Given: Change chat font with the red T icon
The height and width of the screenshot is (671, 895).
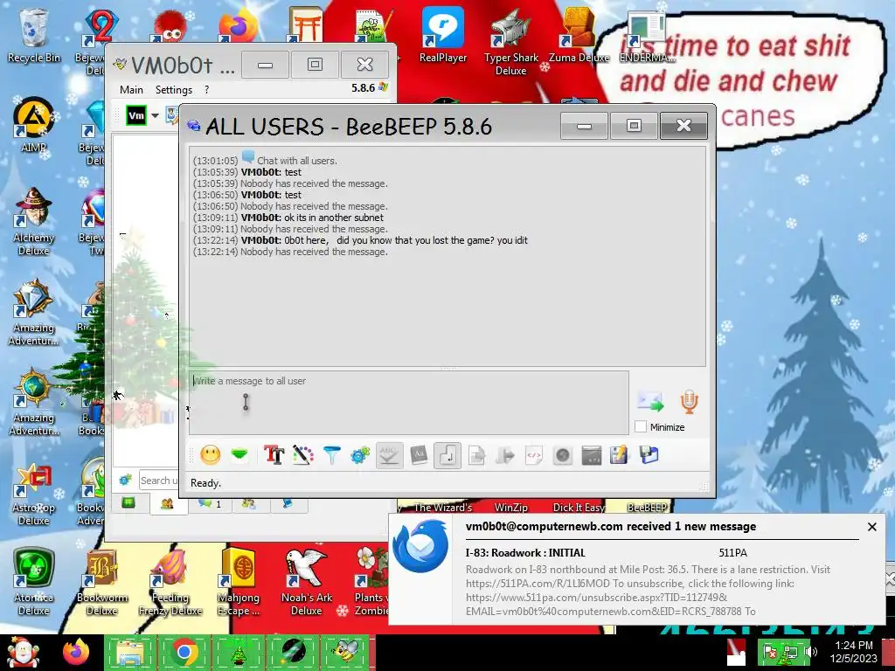Looking at the screenshot, I should tap(274, 454).
